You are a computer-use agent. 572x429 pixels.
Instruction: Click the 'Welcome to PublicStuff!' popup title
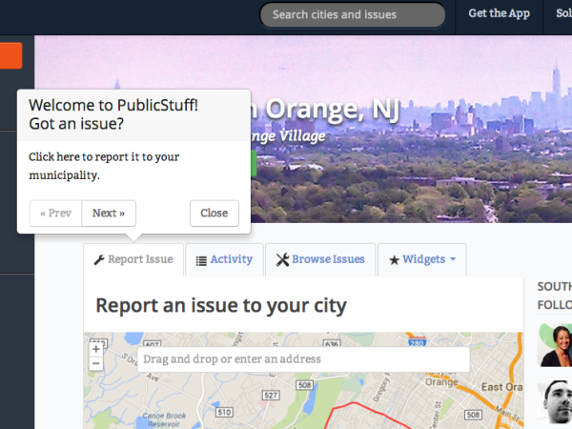[x=113, y=105]
